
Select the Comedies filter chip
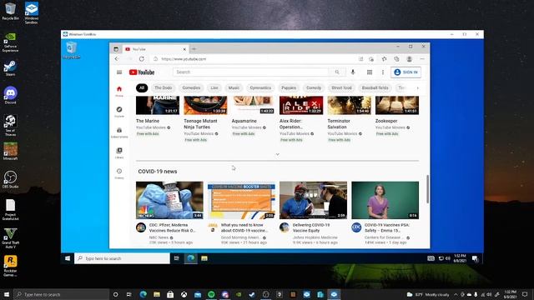pos(191,87)
